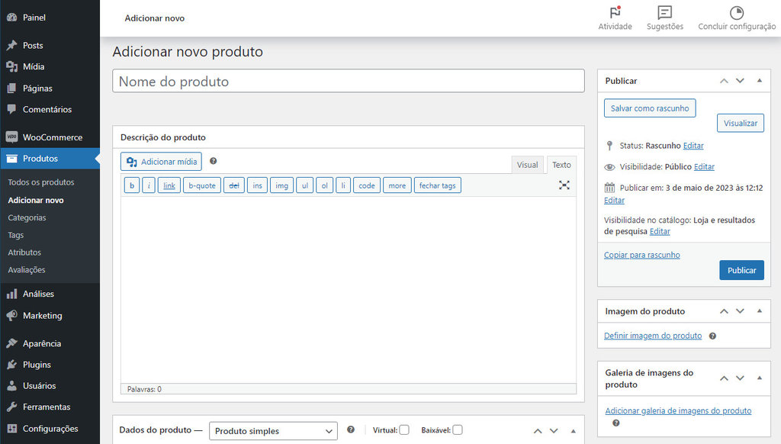Open Definir imagem do produto link
The height and width of the screenshot is (444, 781).
click(x=652, y=336)
